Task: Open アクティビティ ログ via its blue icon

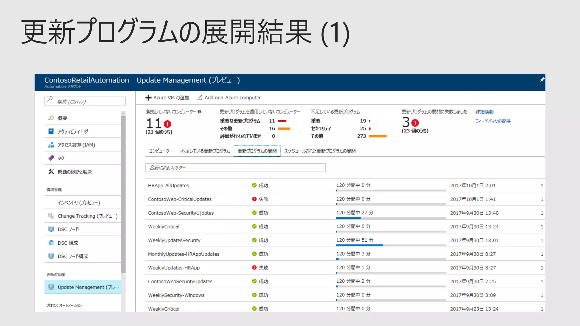Action: click(51, 131)
